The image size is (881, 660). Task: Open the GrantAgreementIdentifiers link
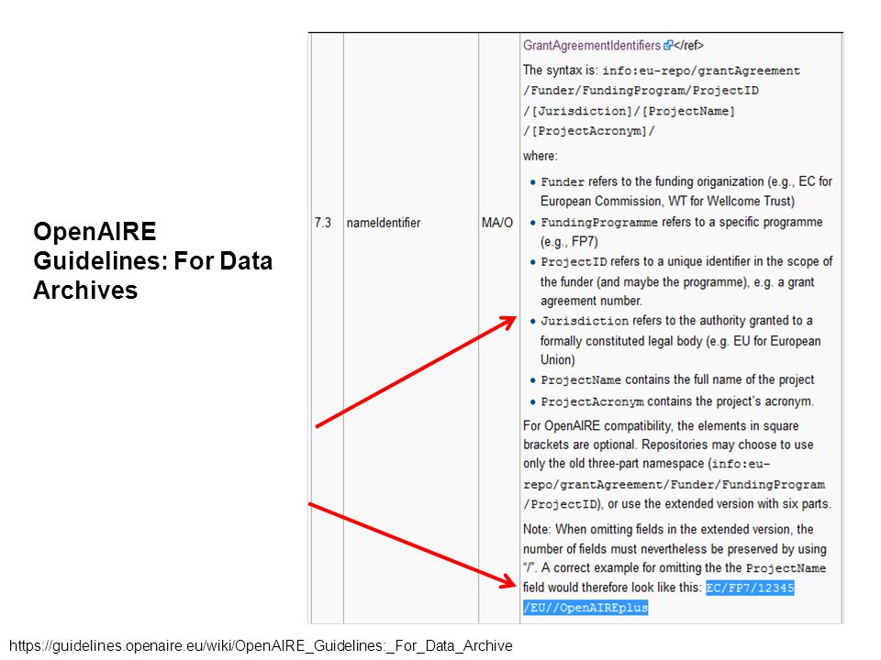(592, 46)
